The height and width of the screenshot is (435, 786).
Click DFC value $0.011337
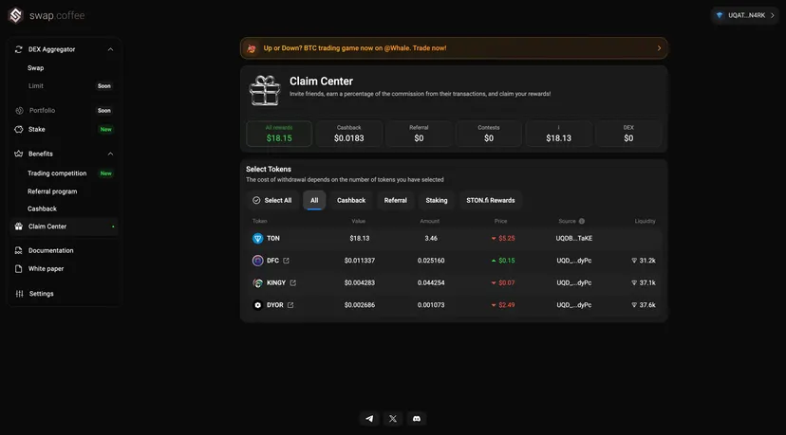point(360,261)
